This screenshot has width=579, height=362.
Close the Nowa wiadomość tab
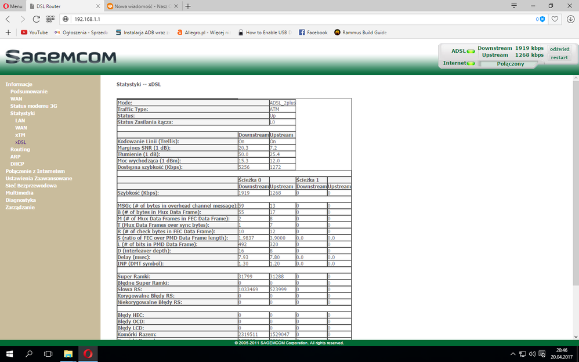[x=176, y=6]
